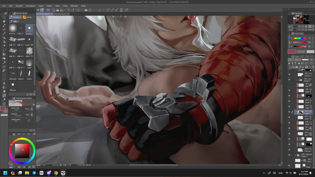Viewport: 315px width, 177px height.
Task: Toggle visibility of Layer 15
Action: point(289,117)
